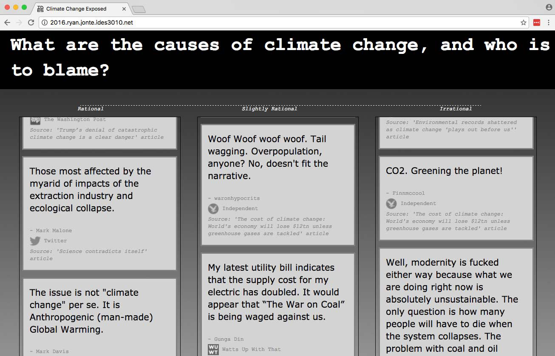555x356 pixels.
Task: Click the 'My latest utility bill' quote
Action: [x=276, y=292]
